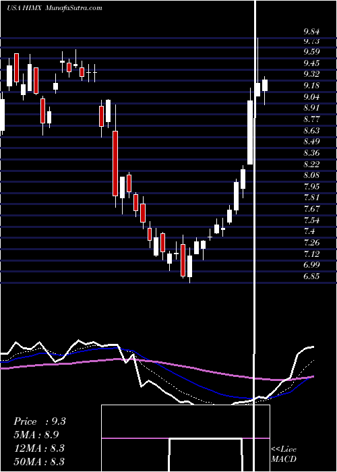337x472 pixels.
Task: Click the 7.81 price axis label
Action: click(x=311, y=198)
